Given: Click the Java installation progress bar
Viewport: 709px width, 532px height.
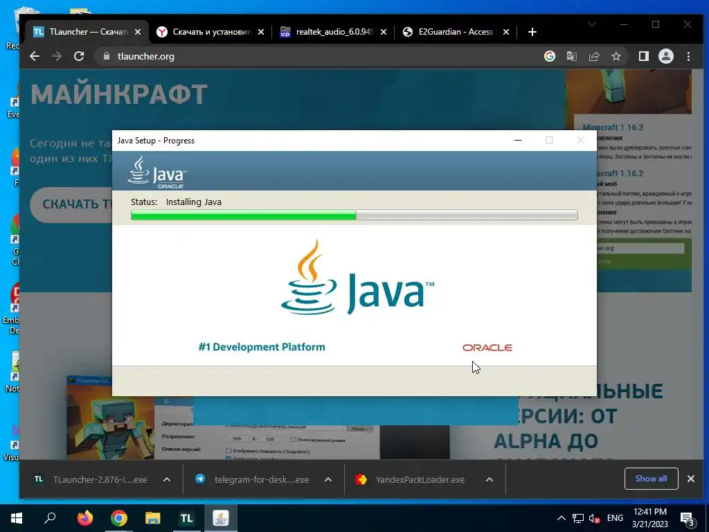Looking at the screenshot, I should point(354,215).
